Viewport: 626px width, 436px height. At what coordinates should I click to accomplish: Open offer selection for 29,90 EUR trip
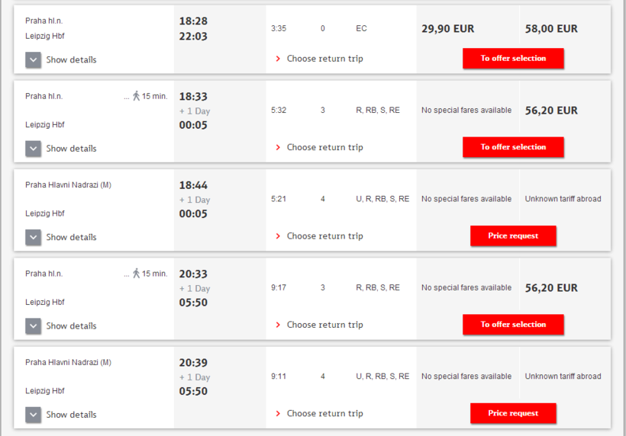513,58
